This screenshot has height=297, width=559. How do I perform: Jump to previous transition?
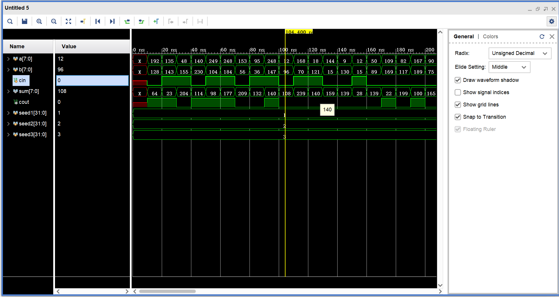click(x=127, y=21)
